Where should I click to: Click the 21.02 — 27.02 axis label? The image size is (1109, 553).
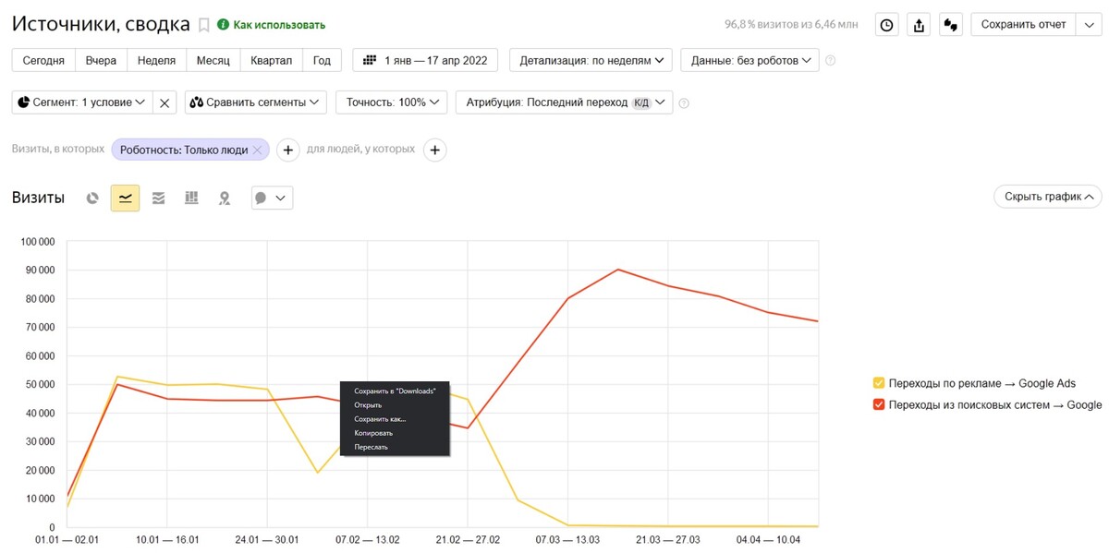pos(467,539)
